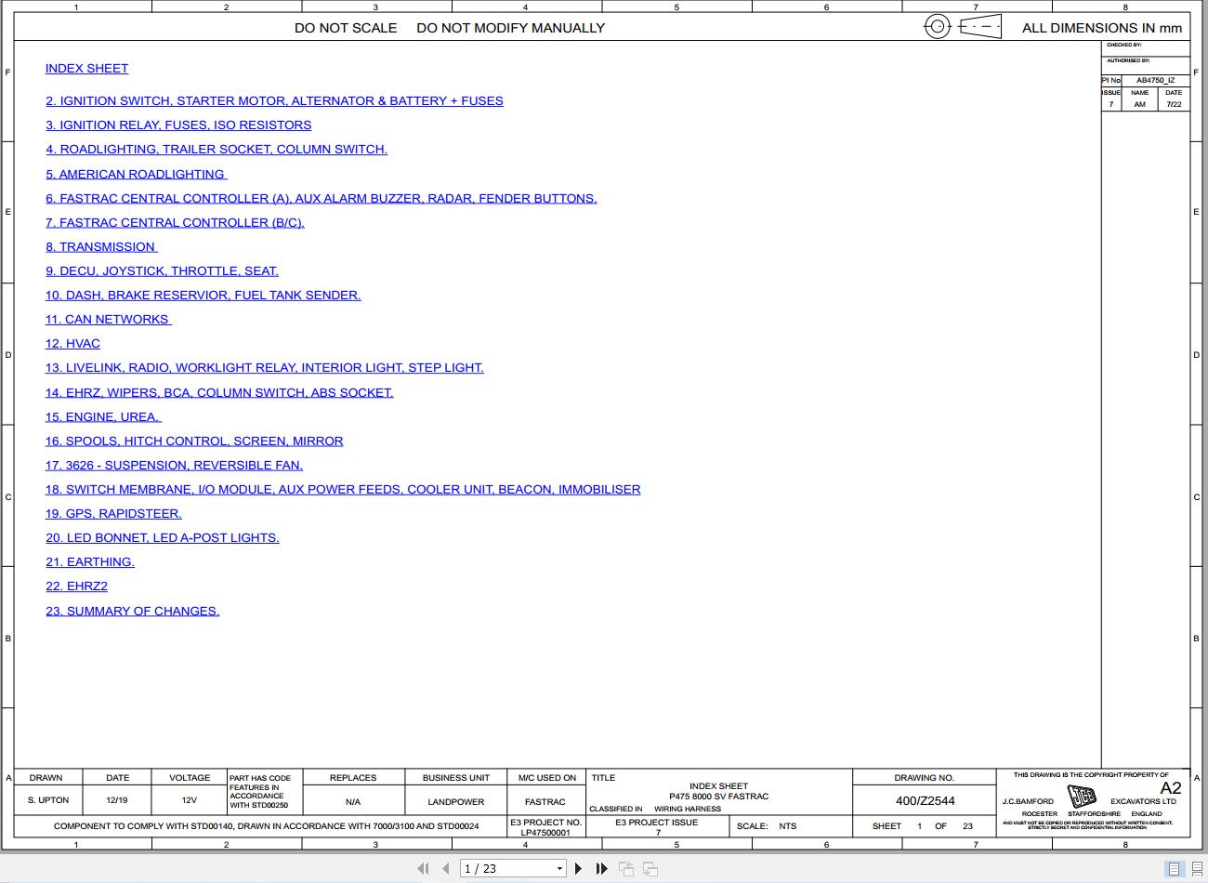Open sheet 7 Fastrac Central Controller (B/C) link
1208x883 pixels.
point(175,222)
